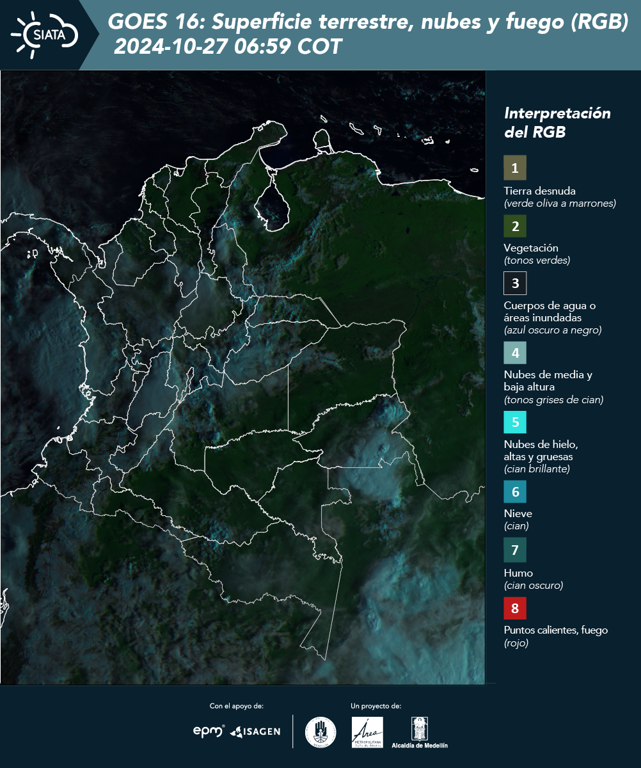The width and height of the screenshot is (641, 768).
Task: Select legend swatch 7 for Humo
Action: (515, 550)
